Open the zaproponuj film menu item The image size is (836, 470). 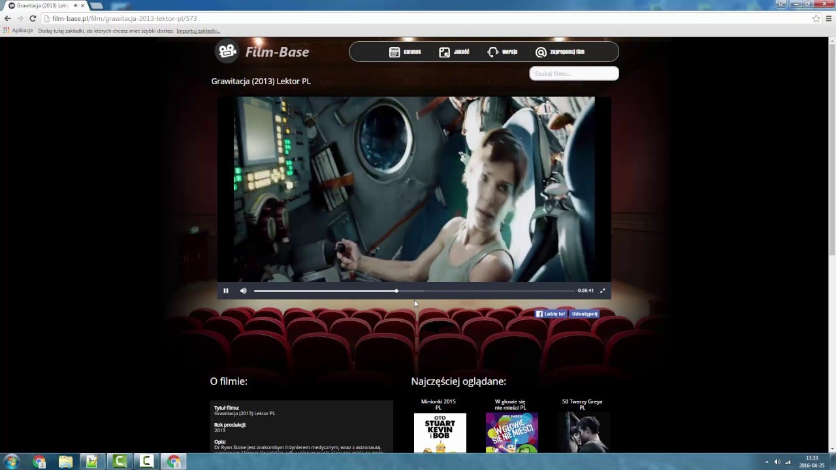pyautogui.click(x=560, y=52)
